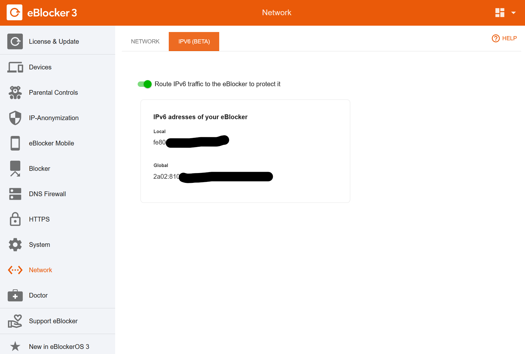Open License & Update via its icon
This screenshot has height=354, width=525.
pyautogui.click(x=15, y=42)
